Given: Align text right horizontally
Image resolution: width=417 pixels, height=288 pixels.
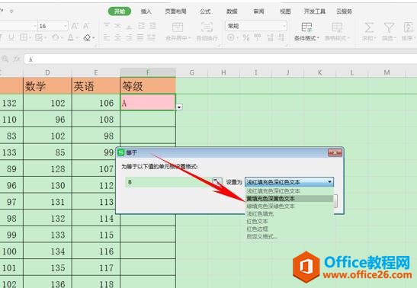Looking at the screenshot, I should 129,37.
